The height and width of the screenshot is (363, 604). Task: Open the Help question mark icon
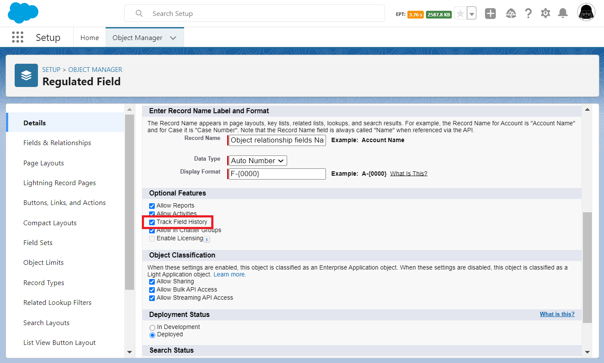pyautogui.click(x=528, y=14)
